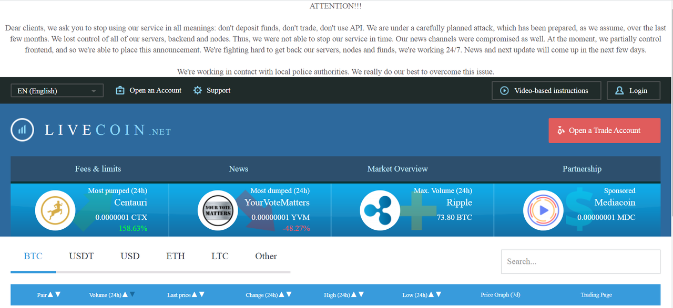673x308 pixels.
Task: Click the Video-based instructions button
Action: pos(547,90)
